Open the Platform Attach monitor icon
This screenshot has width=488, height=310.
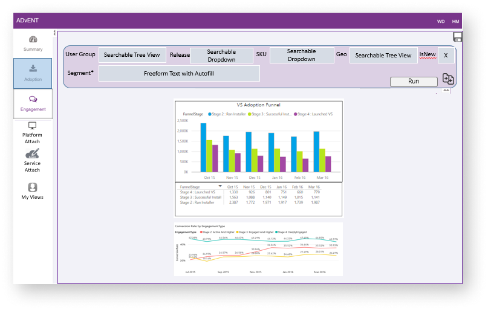[x=33, y=126]
